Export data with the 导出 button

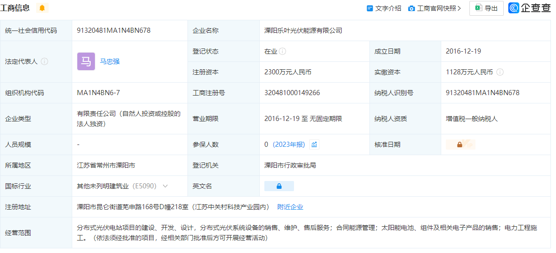click(x=486, y=8)
